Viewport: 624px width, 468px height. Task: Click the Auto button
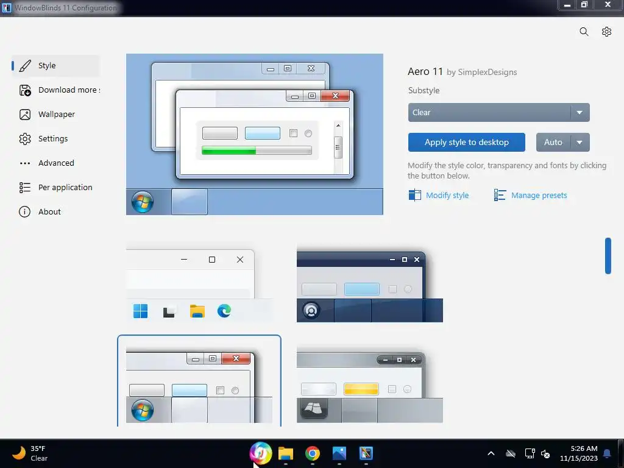click(x=553, y=143)
